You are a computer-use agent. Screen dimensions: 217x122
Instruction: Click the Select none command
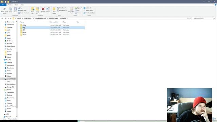pos(88,11)
